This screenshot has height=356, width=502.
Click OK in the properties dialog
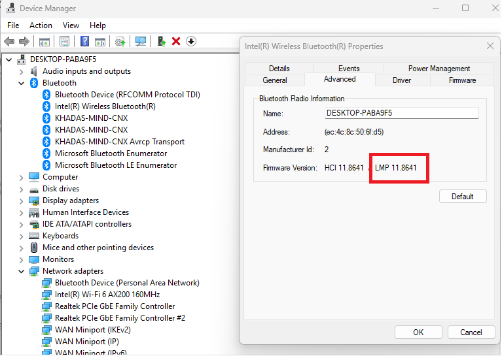click(x=418, y=332)
